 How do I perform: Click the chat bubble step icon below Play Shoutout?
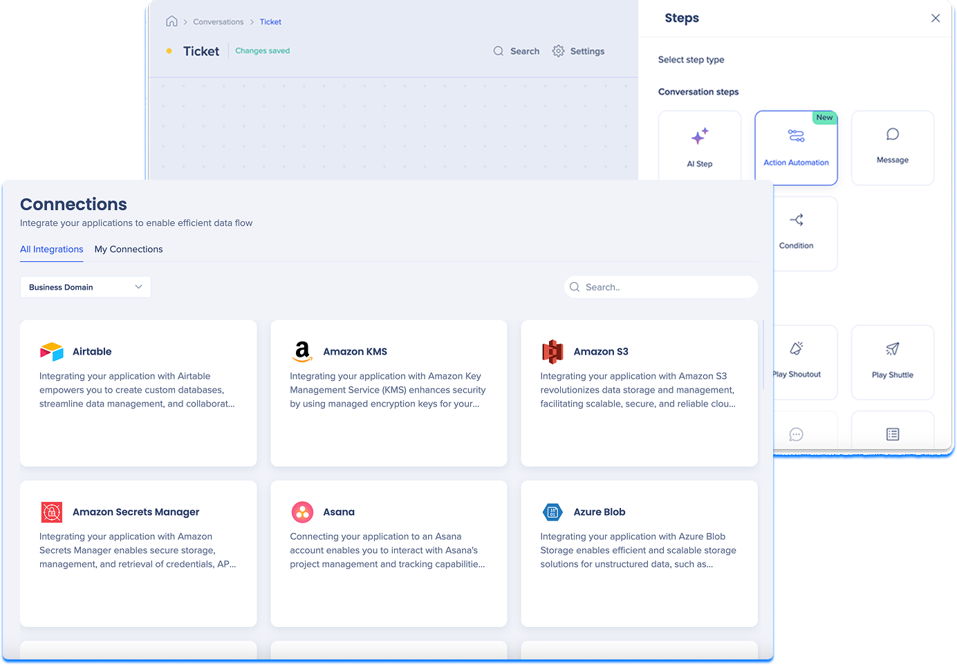[x=797, y=434]
